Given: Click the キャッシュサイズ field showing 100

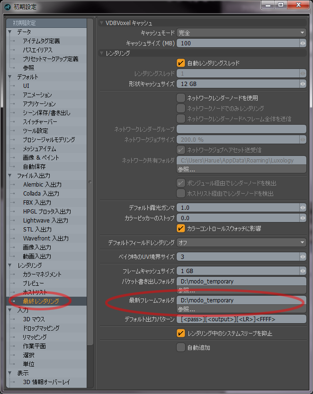Looking at the screenshot, I should tap(238, 43).
